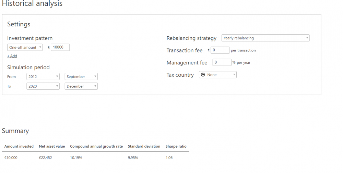Click the None icon in Tax country

pos(203,75)
